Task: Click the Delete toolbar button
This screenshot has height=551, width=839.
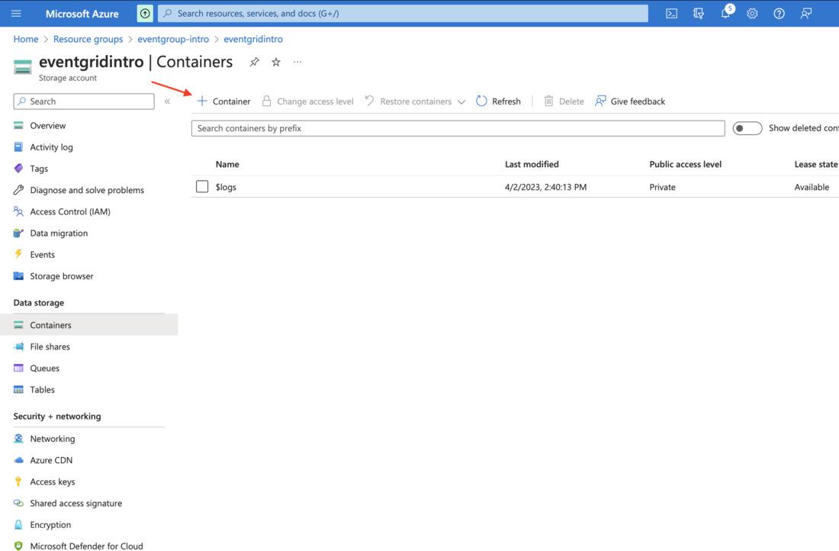Action: click(564, 101)
